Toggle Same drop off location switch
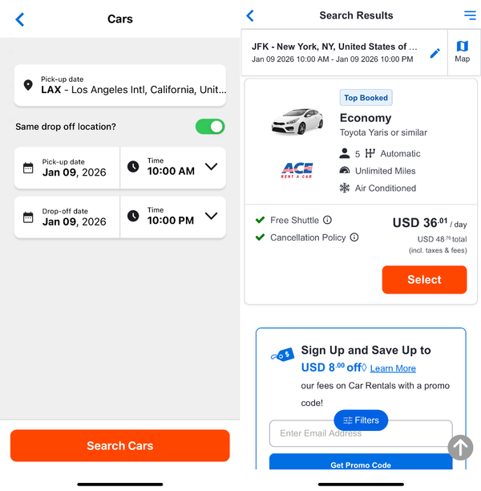Viewport: 481px width, 491px height. click(x=210, y=127)
